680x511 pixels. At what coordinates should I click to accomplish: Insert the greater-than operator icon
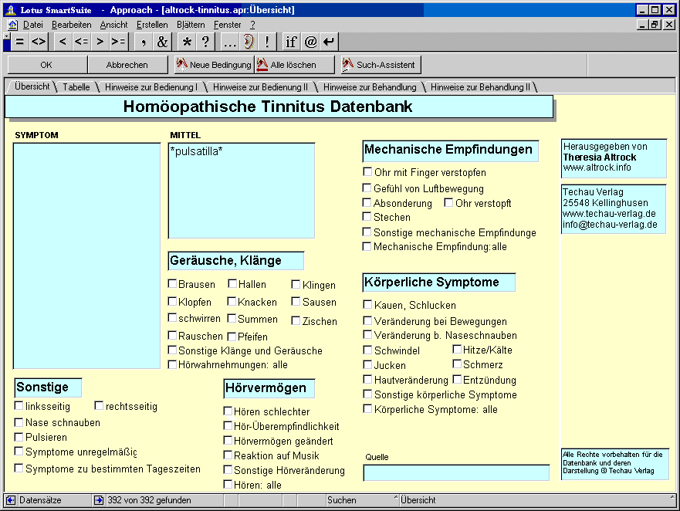[x=100, y=42]
